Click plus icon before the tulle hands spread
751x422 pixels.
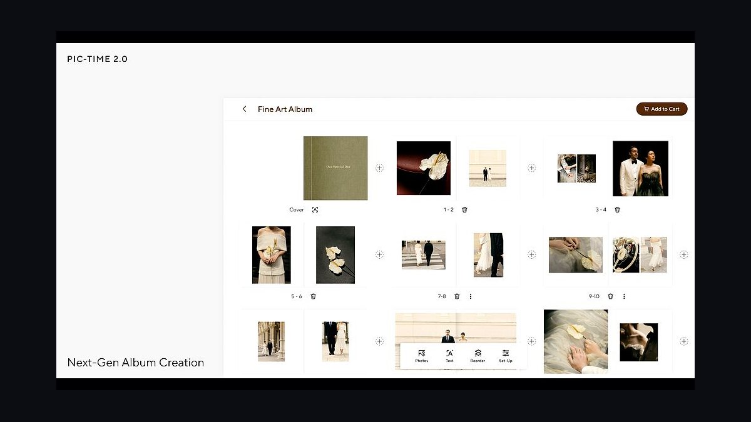(531, 341)
